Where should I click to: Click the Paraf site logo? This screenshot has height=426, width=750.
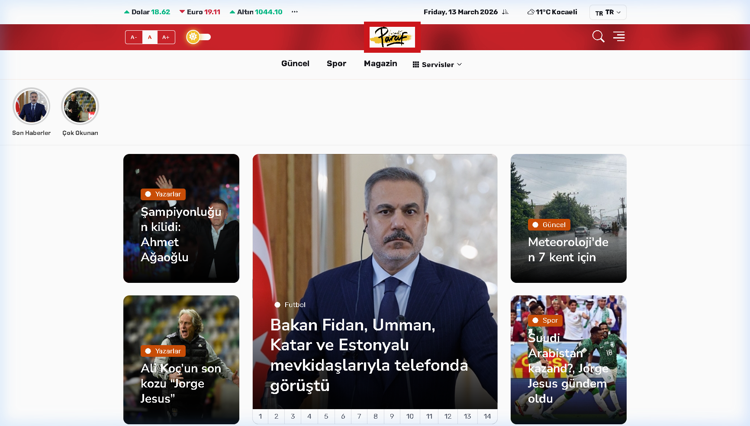pyautogui.click(x=392, y=37)
